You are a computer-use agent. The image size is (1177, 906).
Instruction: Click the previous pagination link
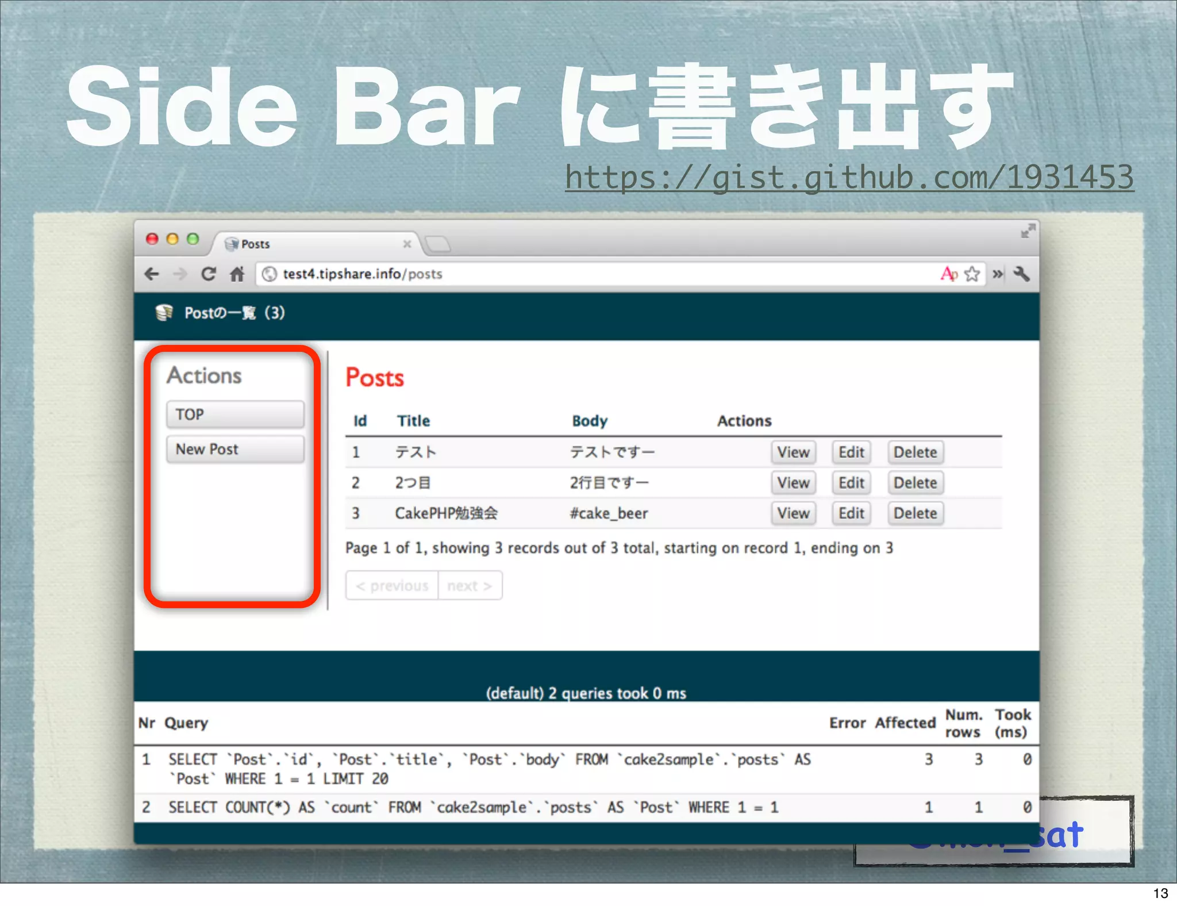[x=392, y=585]
